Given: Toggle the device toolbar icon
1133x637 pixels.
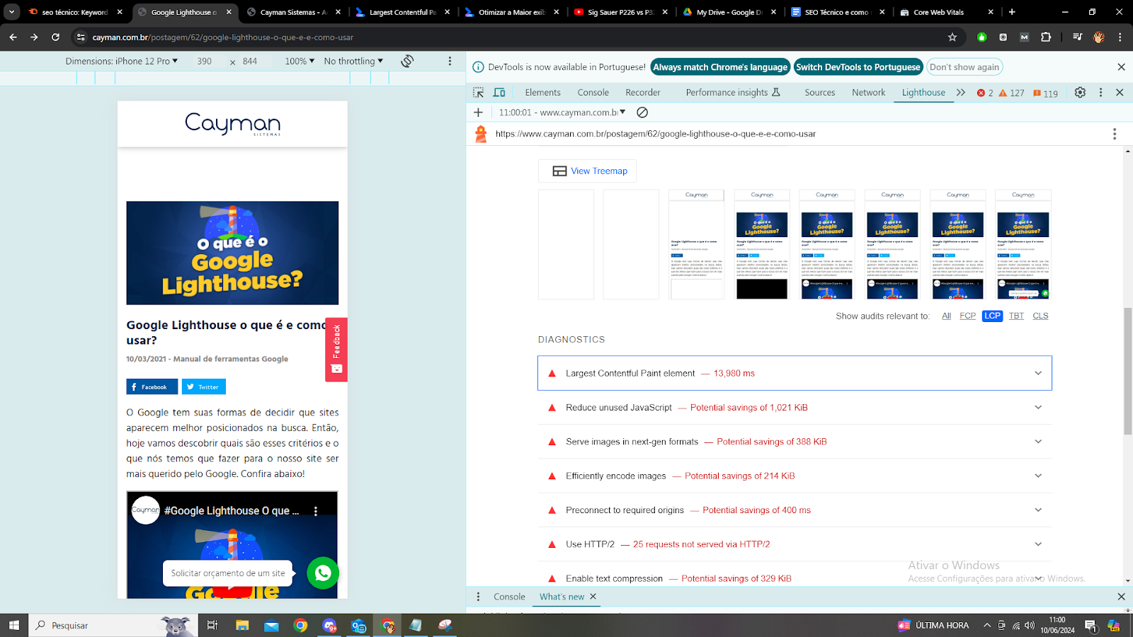Looking at the screenshot, I should pyautogui.click(x=499, y=93).
